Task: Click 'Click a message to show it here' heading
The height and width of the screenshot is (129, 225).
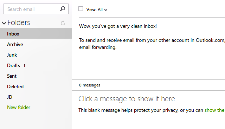Action: point(127,99)
